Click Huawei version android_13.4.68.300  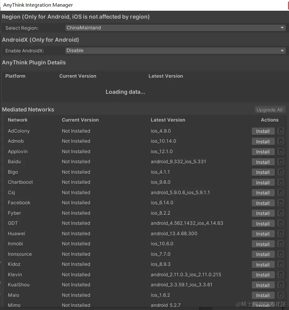[174, 234]
